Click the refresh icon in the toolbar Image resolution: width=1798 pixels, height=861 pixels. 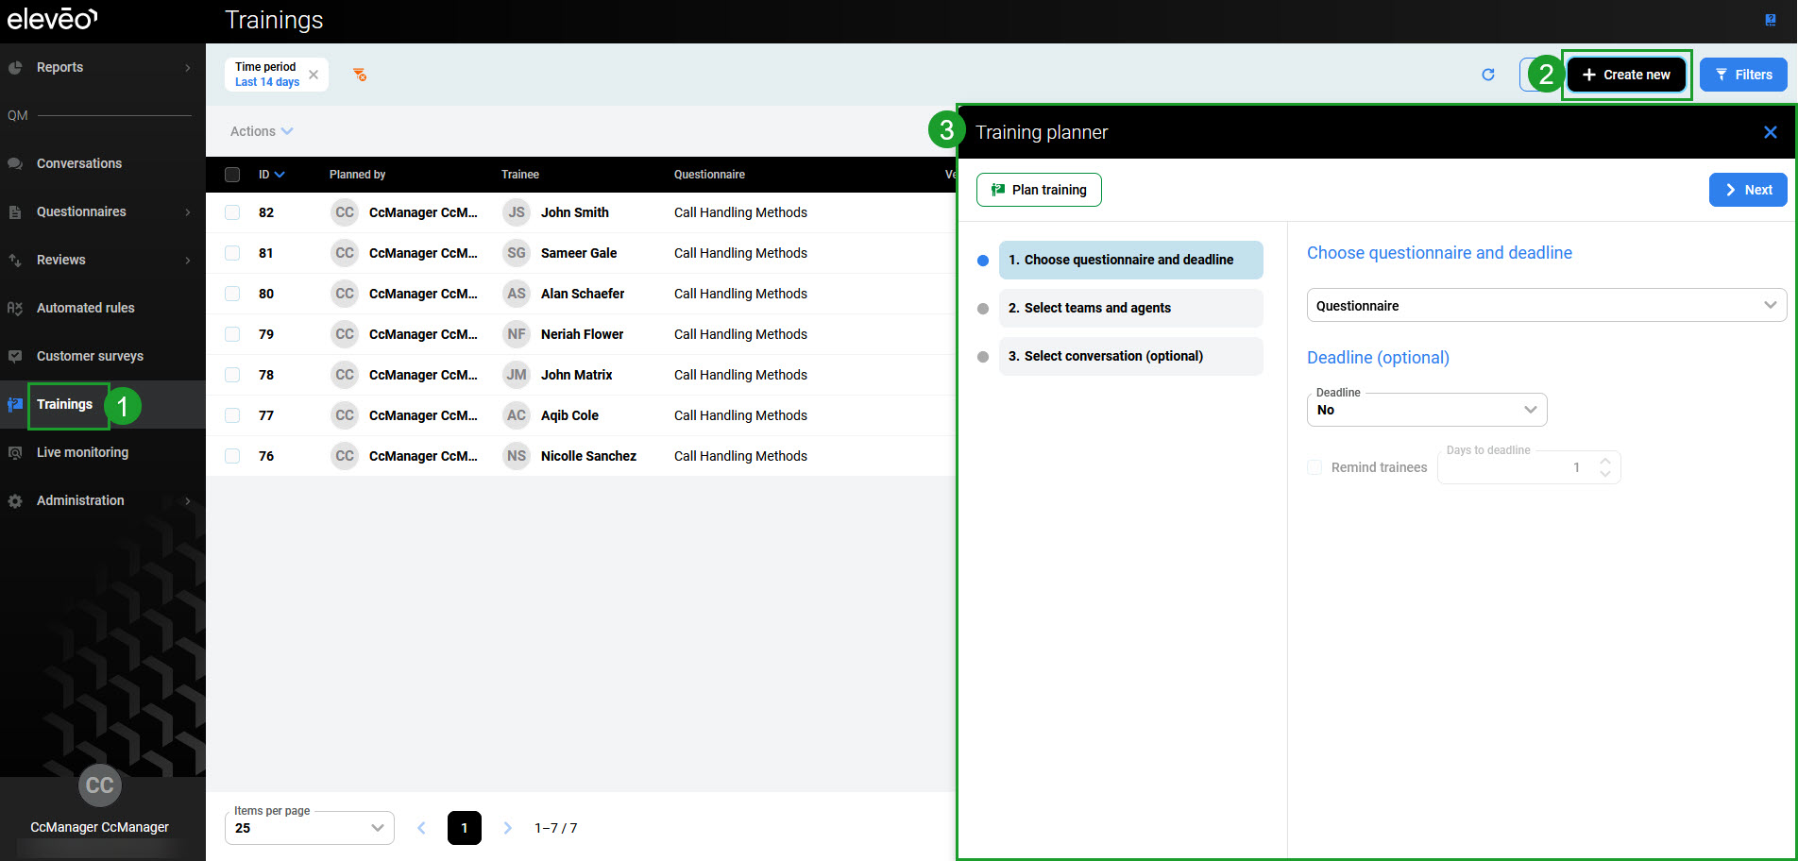tap(1487, 75)
